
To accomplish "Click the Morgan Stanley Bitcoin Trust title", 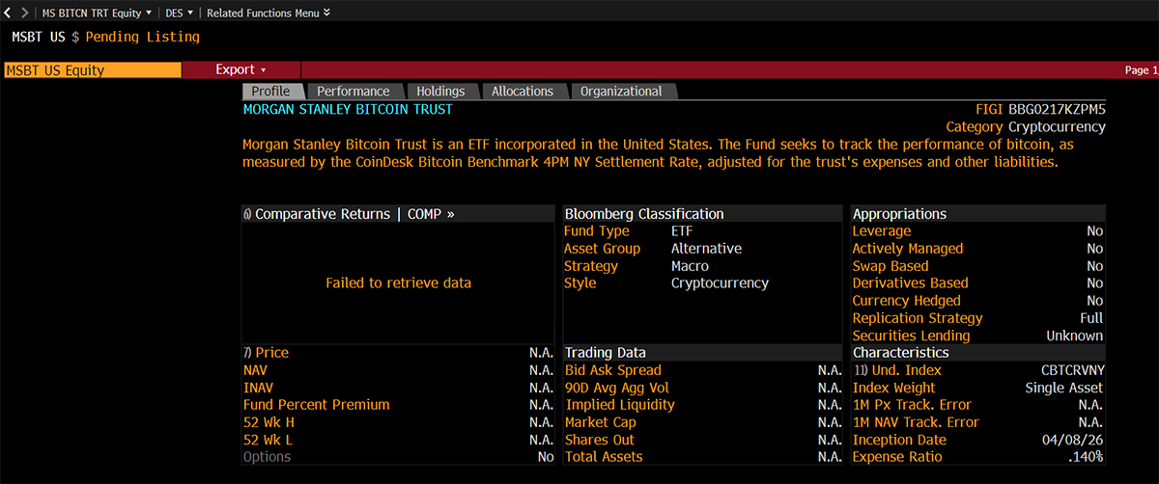I will tap(348, 110).
